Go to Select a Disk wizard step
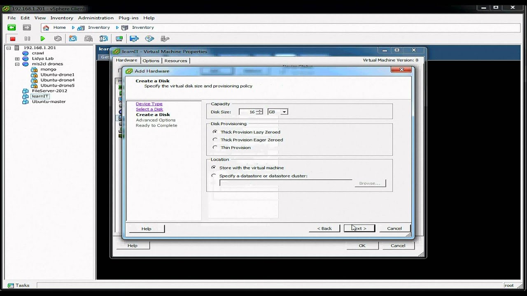 point(149,109)
